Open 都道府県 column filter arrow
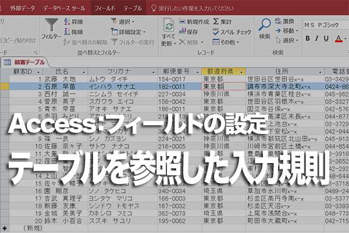This screenshot has width=349, height=233. [x=241, y=72]
